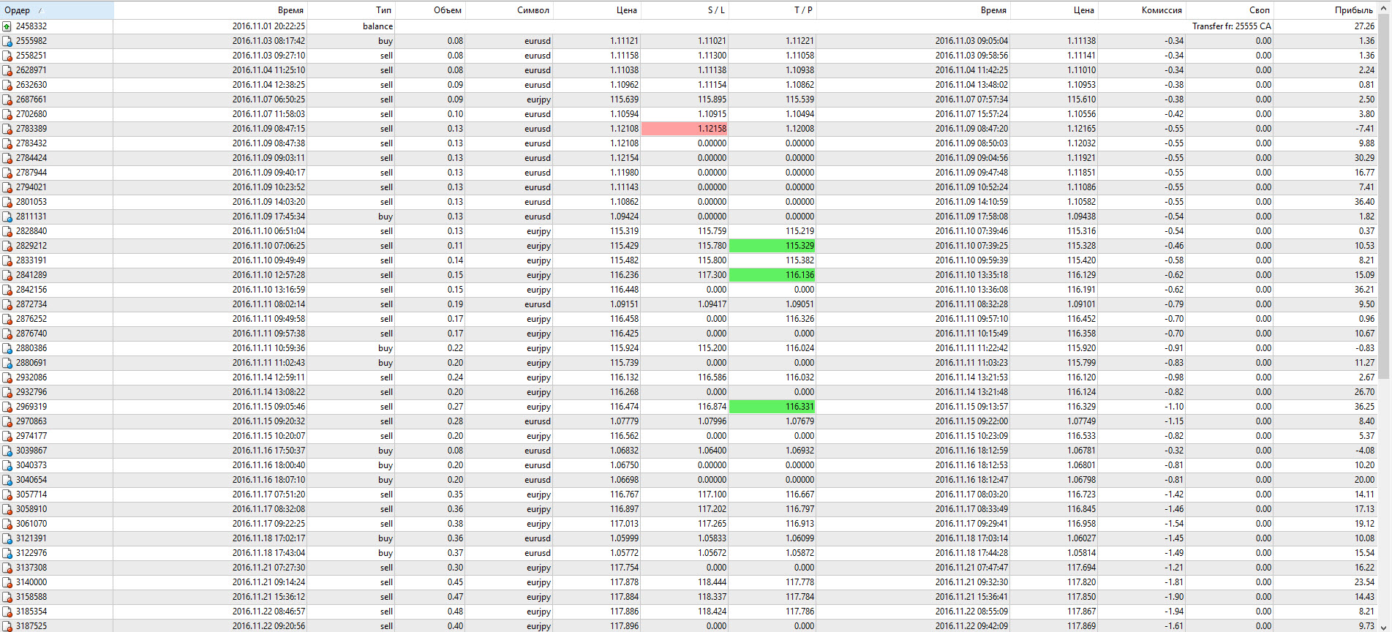
Task: Select the volume cell 0.45
Action: tap(455, 582)
